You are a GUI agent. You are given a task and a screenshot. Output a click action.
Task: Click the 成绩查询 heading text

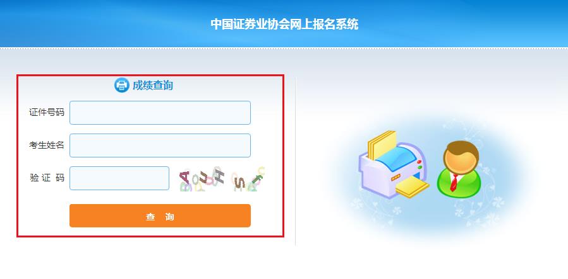(152, 86)
